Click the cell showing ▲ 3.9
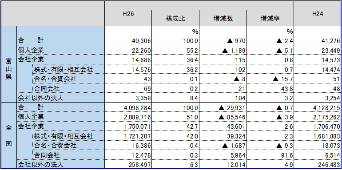 [x=270, y=117]
